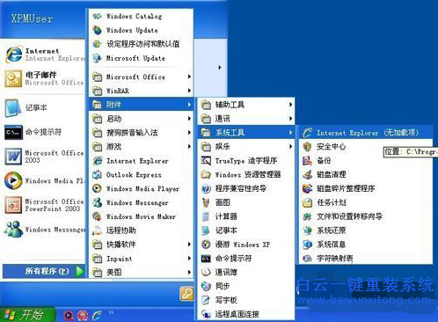Click the 远程协助 icon
This screenshot has height=322, width=438.
click(x=97, y=231)
